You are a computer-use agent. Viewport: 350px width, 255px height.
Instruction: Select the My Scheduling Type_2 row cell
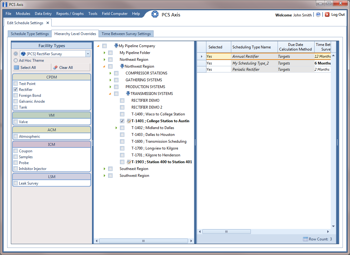tap(254, 63)
